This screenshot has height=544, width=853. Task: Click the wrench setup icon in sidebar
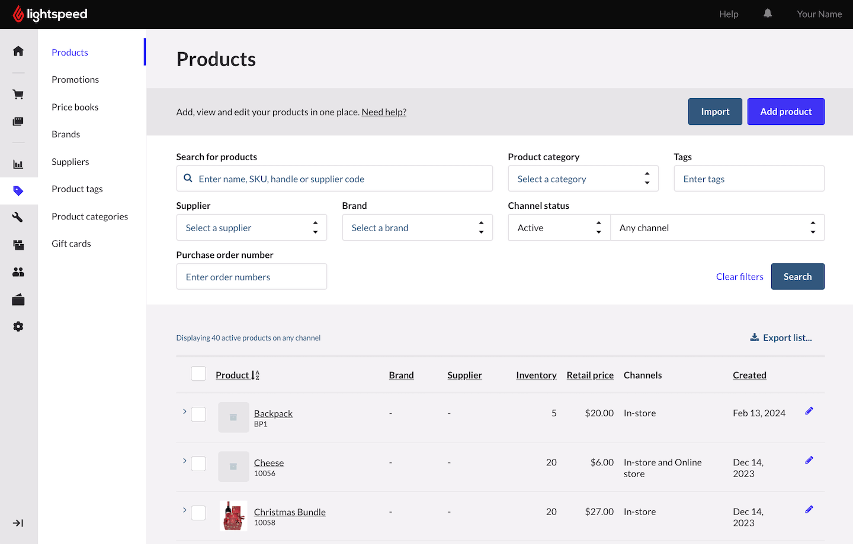[18, 218]
